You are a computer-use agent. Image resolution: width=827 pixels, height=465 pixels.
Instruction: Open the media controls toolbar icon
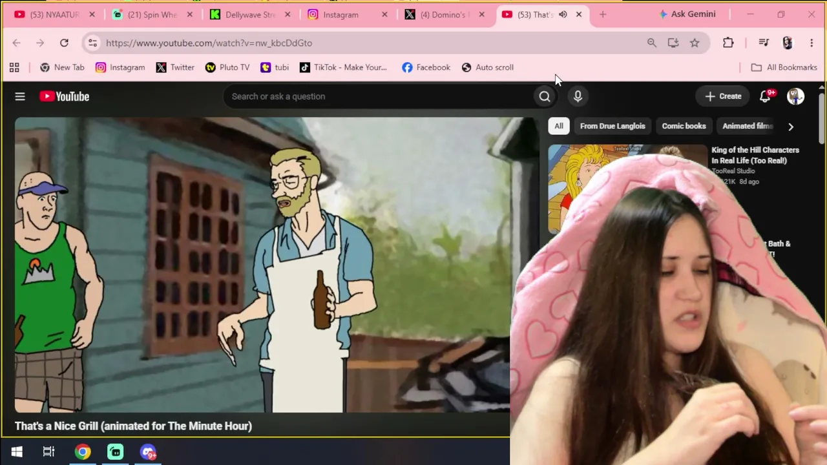(764, 43)
